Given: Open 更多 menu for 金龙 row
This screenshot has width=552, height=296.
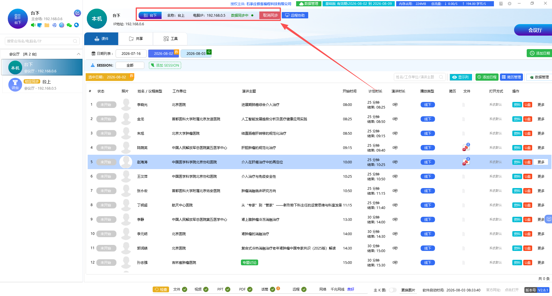Looking at the screenshot, I should (541, 119).
